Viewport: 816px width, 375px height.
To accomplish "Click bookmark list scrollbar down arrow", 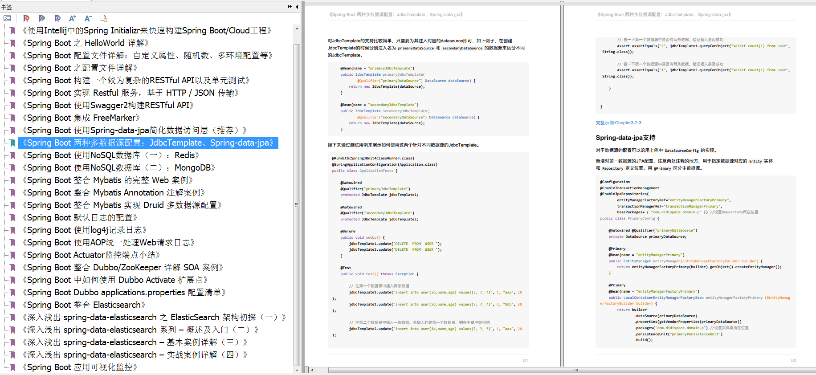I will (297, 370).
